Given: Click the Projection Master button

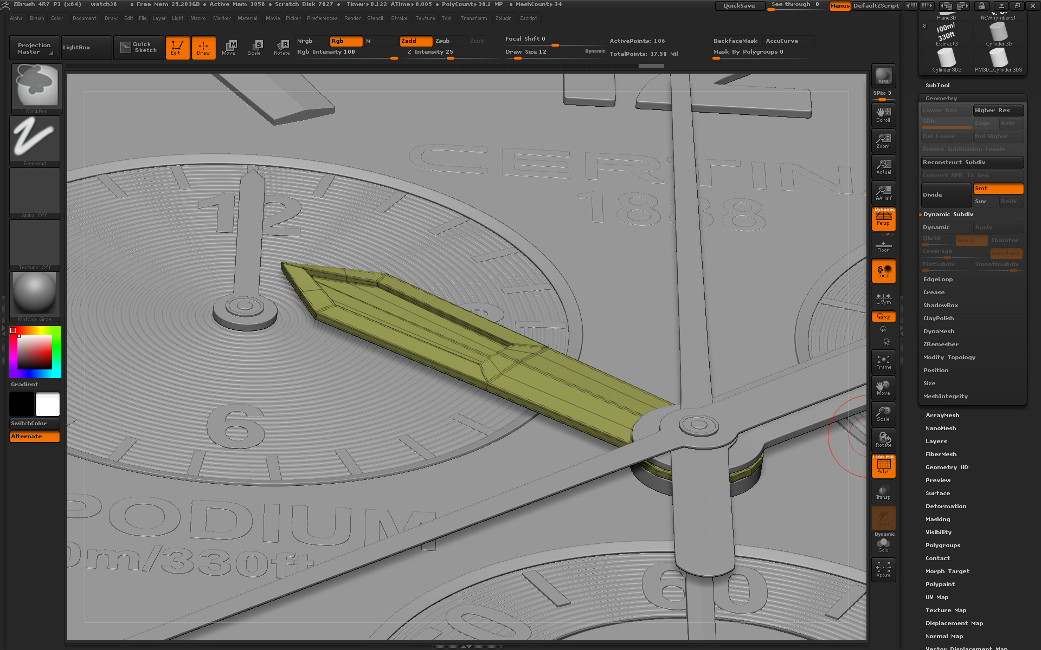Looking at the screenshot, I should tap(35, 48).
